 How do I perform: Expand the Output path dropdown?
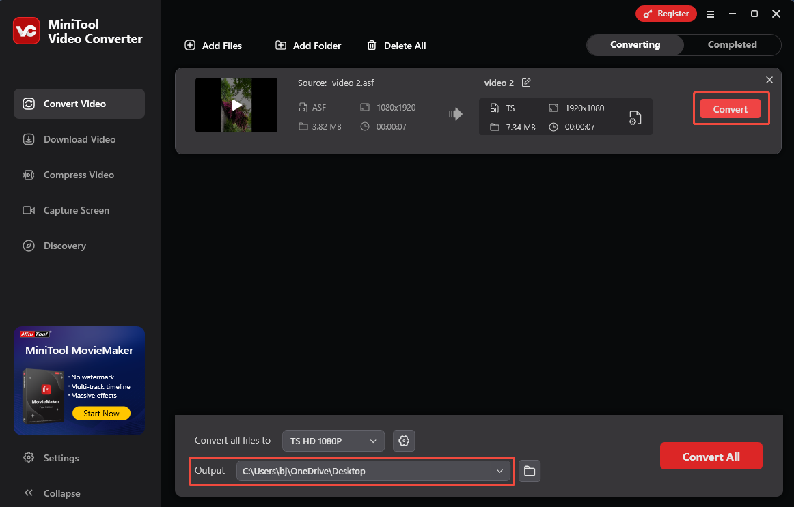372,471
